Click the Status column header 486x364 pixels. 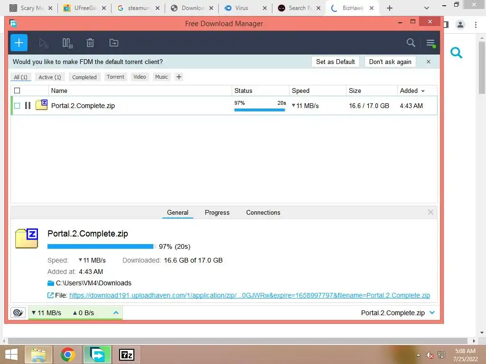pos(261,91)
